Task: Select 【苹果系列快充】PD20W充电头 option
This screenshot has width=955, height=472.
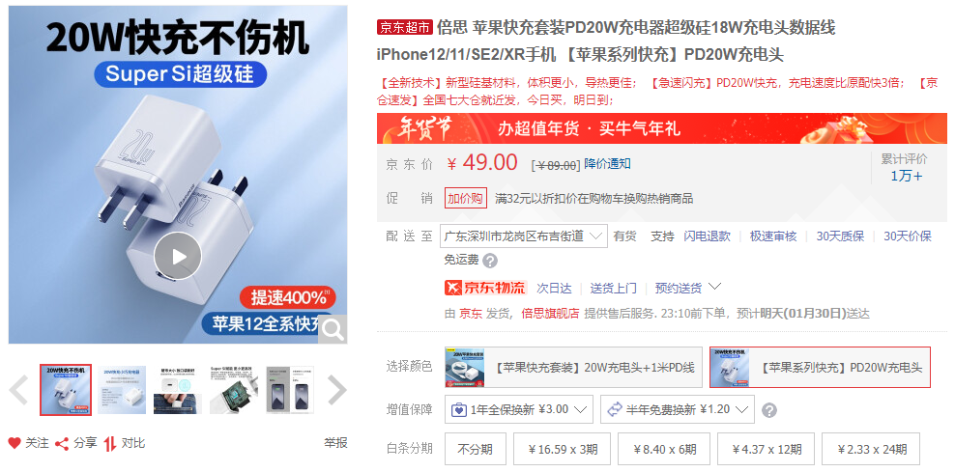Action: 820,368
